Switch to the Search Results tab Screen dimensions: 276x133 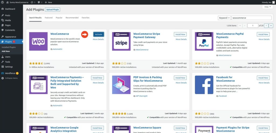coord(35,18)
